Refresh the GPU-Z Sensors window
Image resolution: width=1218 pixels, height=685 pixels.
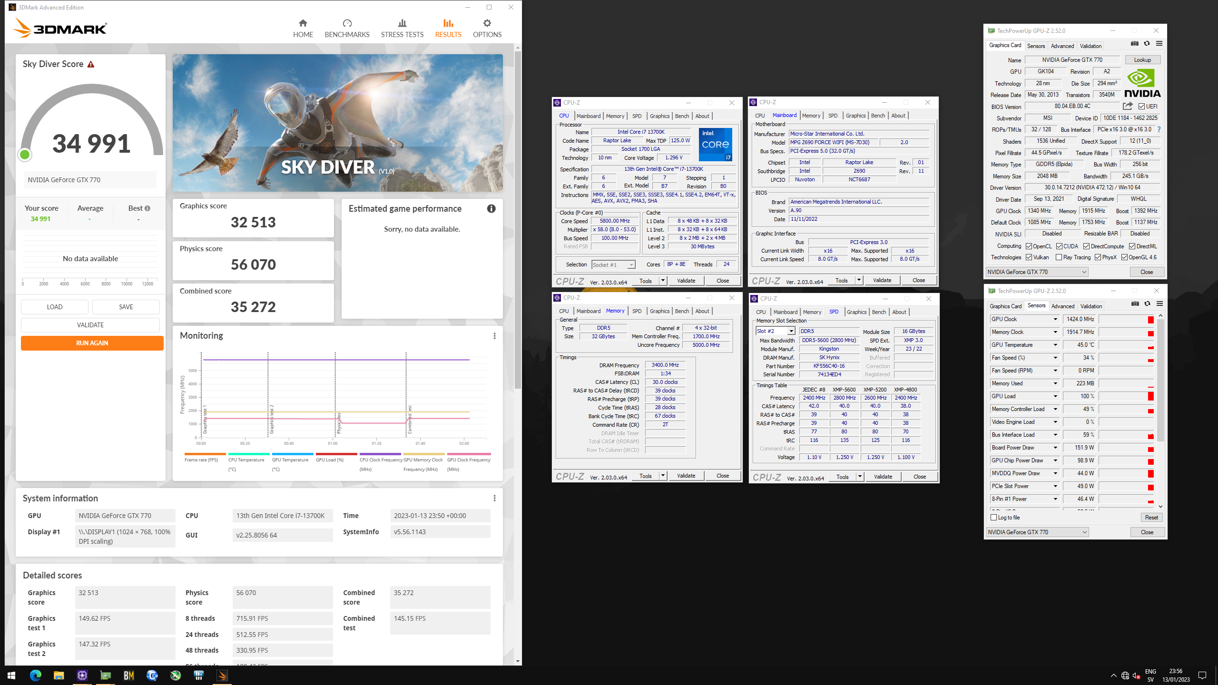tap(1147, 304)
